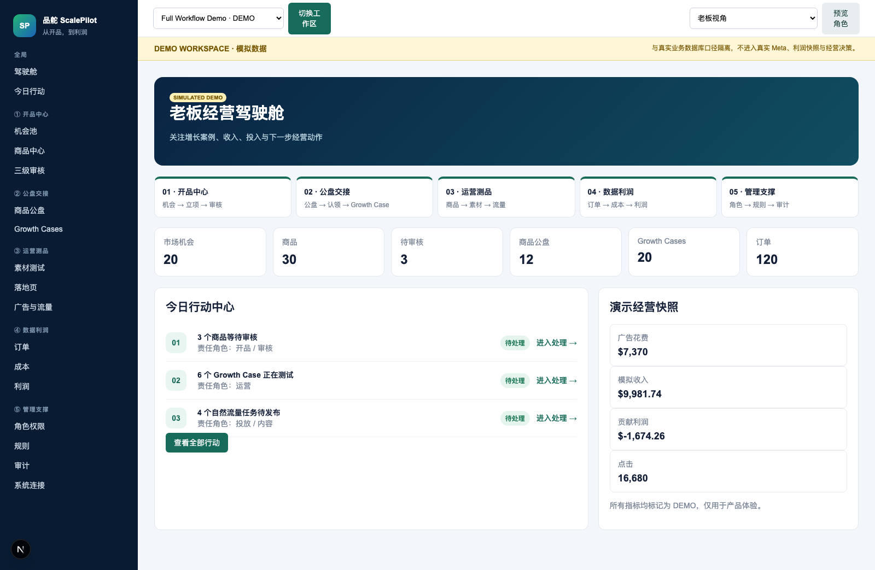Click the SP ScalePilot logo icon

(x=25, y=26)
